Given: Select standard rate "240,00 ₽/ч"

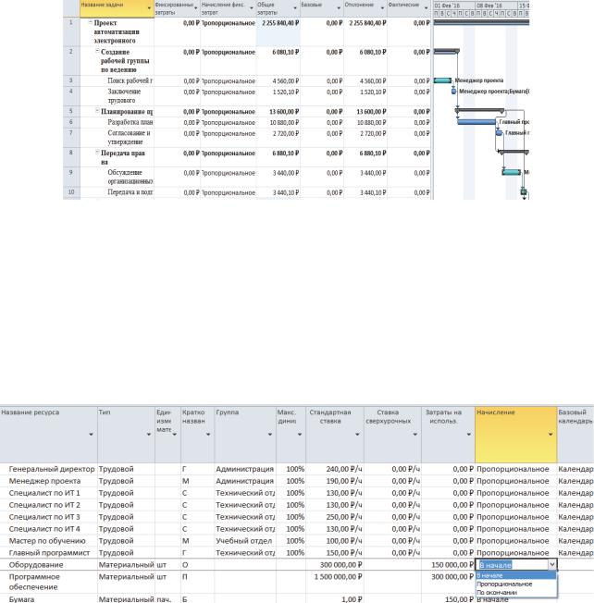Looking at the screenshot, I should click(344, 469).
